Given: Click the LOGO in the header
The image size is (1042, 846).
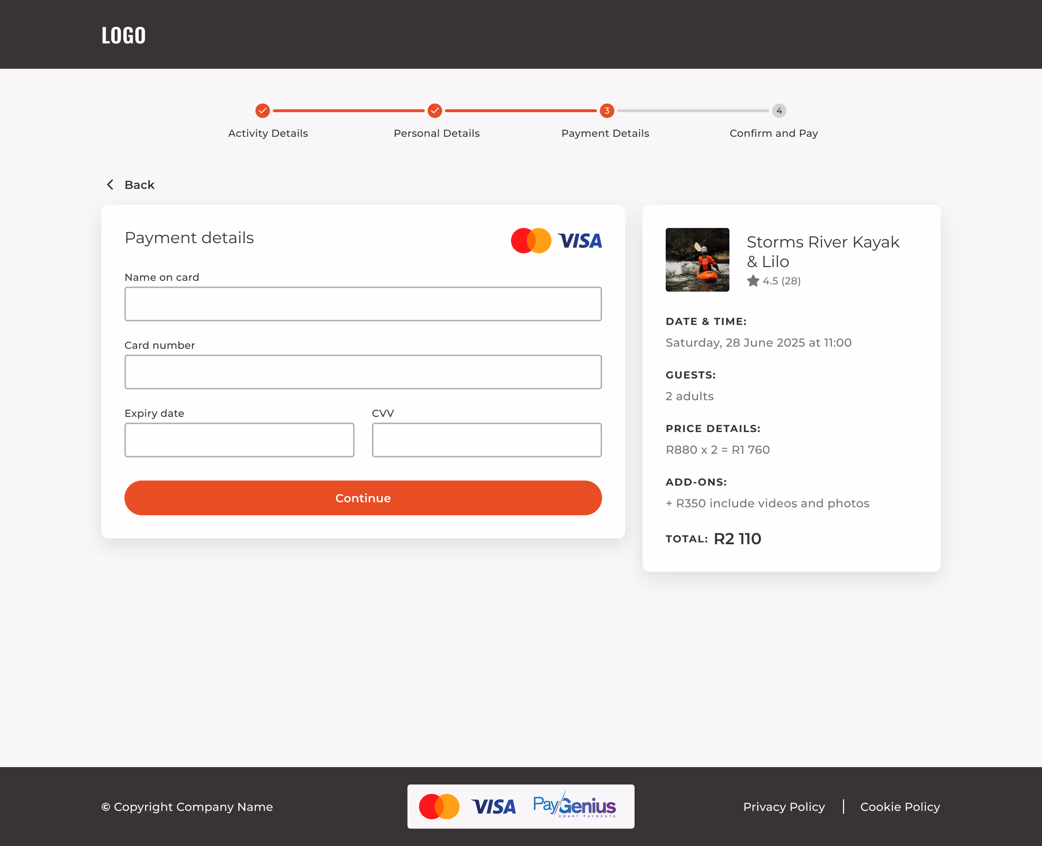Looking at the screenshot, I should coord(123,35).
